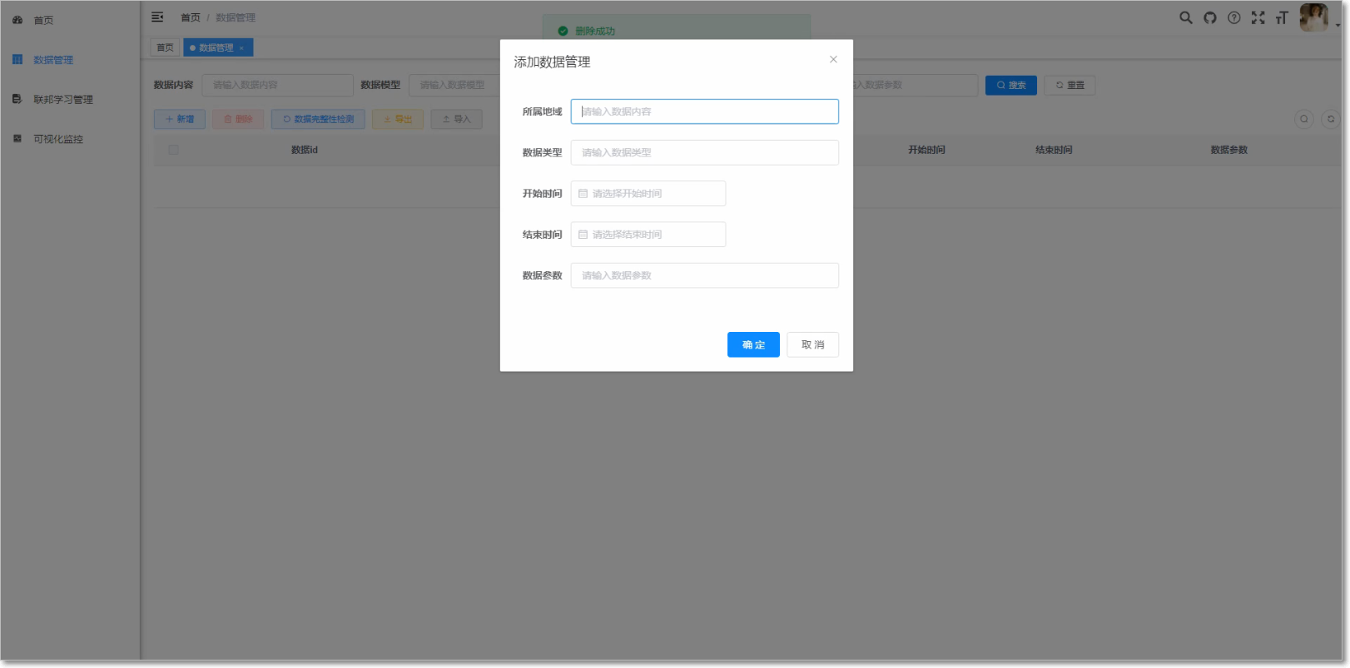Open the search magnifier in top bar
The image size is (1350, 668).
tap(1185, 17)
